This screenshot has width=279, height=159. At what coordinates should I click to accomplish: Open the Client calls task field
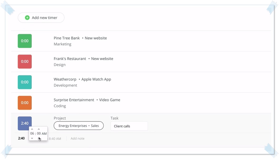pos(129,126)
